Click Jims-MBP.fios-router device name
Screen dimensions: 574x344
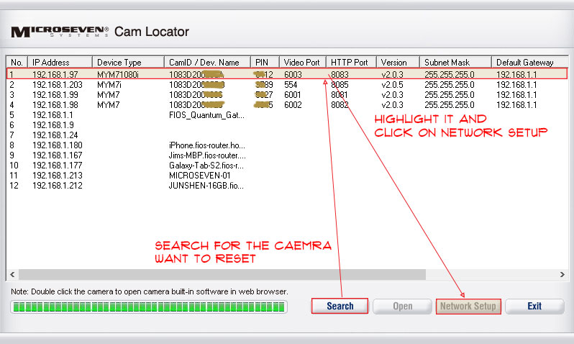[207, 155]
